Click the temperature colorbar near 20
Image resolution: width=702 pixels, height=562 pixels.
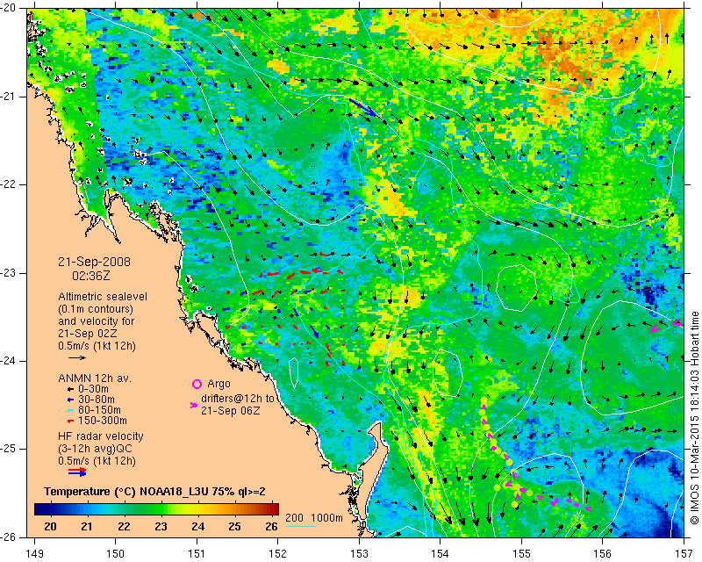coord(50,509)
